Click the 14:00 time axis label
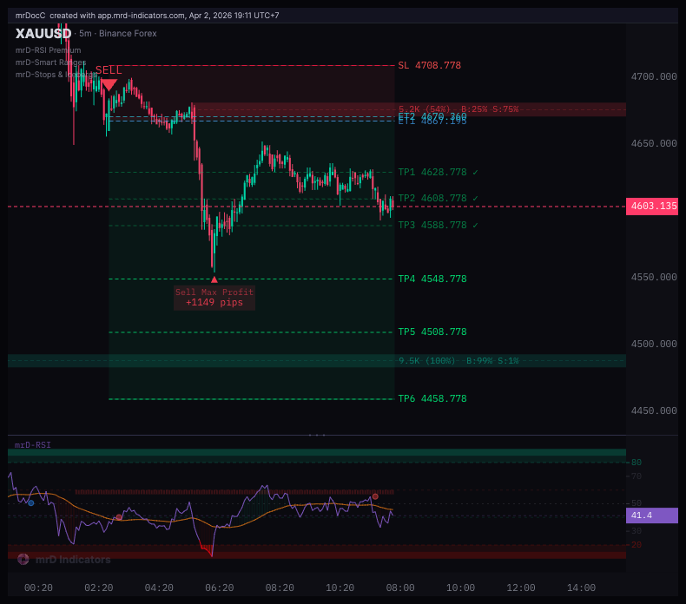 click(x=582, y=588)
